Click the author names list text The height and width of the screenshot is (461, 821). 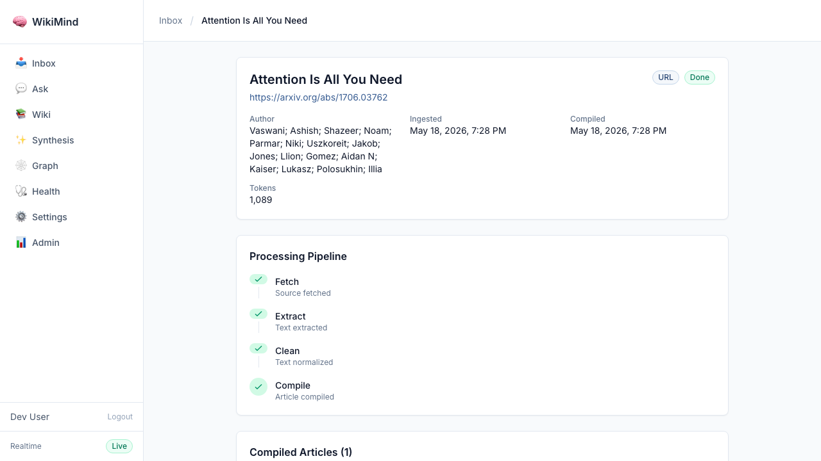[x=321, y=150]
